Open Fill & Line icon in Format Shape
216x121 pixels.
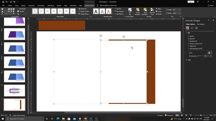point(187,28)
